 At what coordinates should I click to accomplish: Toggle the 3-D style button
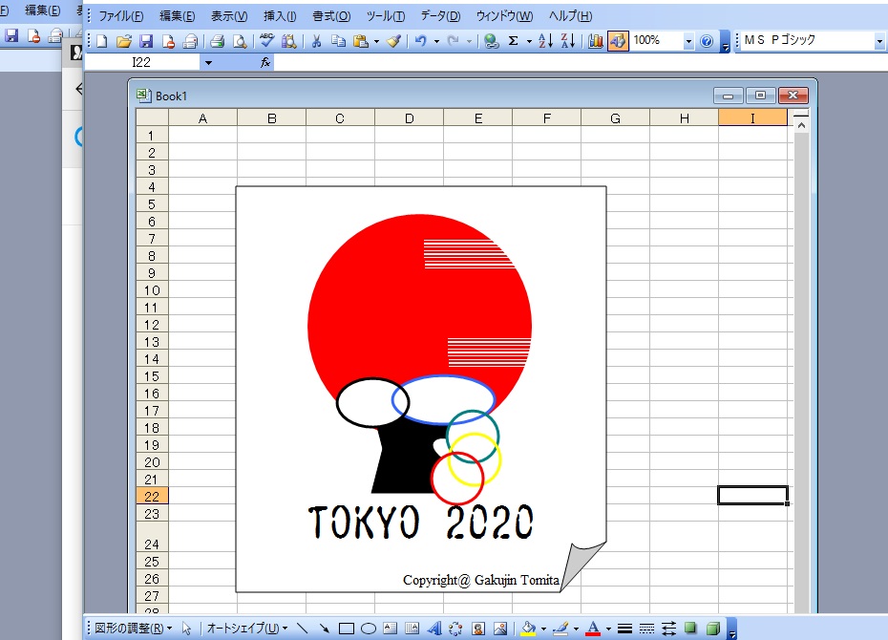711,629
